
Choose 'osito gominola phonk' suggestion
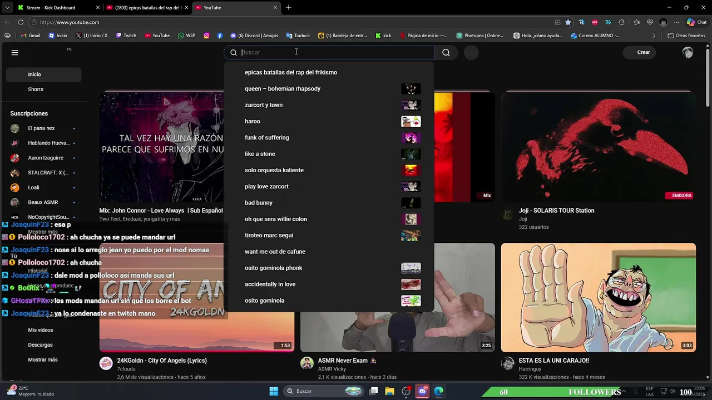(x=329, y=268)
